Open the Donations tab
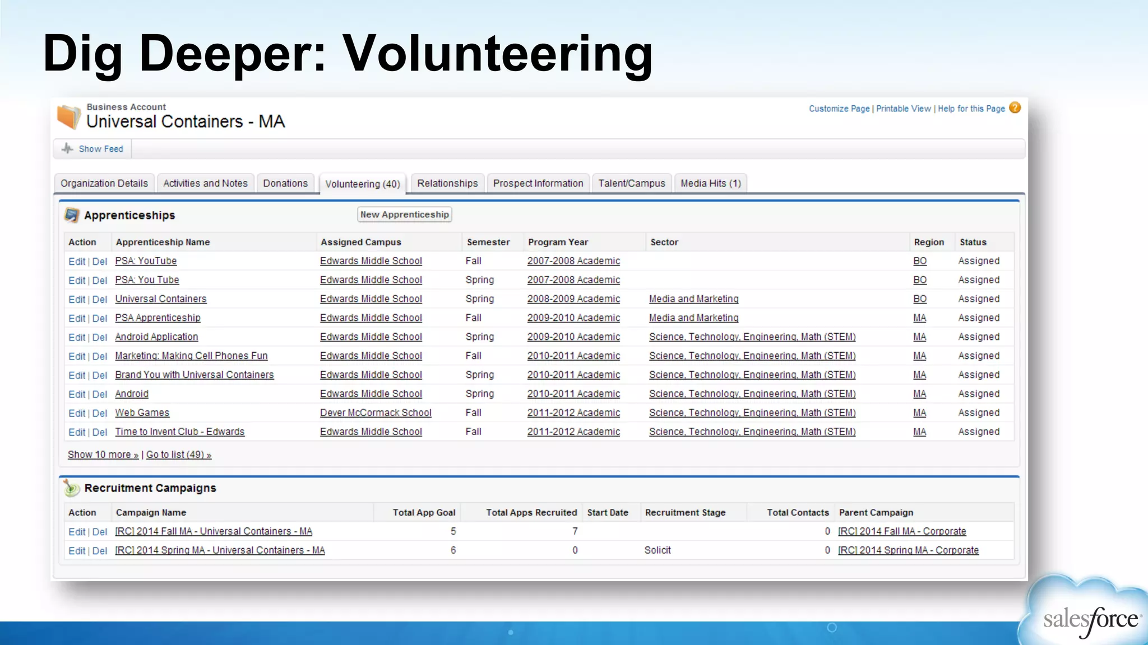 (285, 183)
